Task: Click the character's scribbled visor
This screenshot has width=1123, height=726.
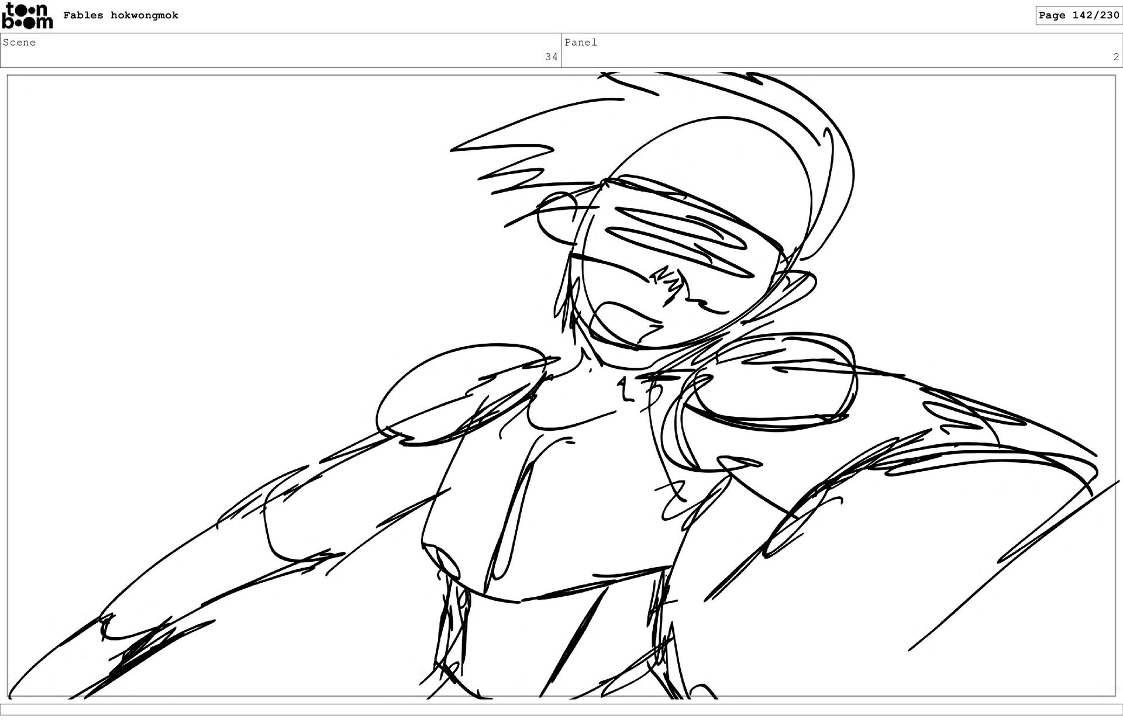Action: (x=678, y=234)
